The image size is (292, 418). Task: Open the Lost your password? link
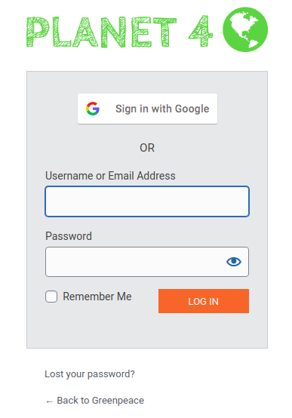pyautogui.click(x=90, y=374)
